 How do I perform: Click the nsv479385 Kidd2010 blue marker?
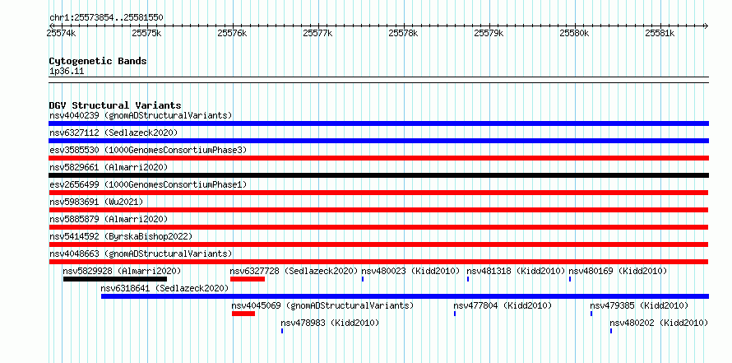(x=591, y=314)
